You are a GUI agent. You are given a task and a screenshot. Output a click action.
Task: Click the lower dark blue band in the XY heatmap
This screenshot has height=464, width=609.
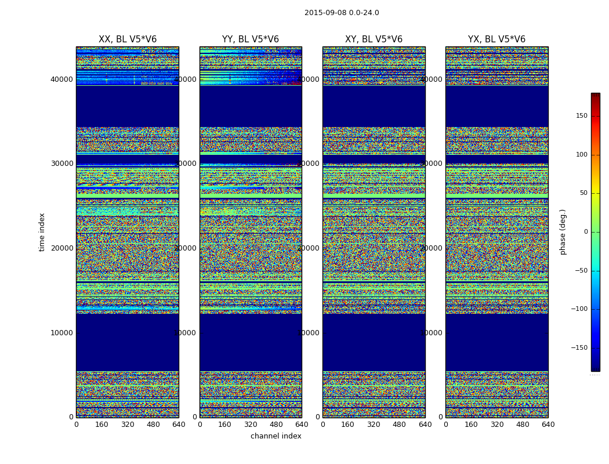(x=374, y=342)
